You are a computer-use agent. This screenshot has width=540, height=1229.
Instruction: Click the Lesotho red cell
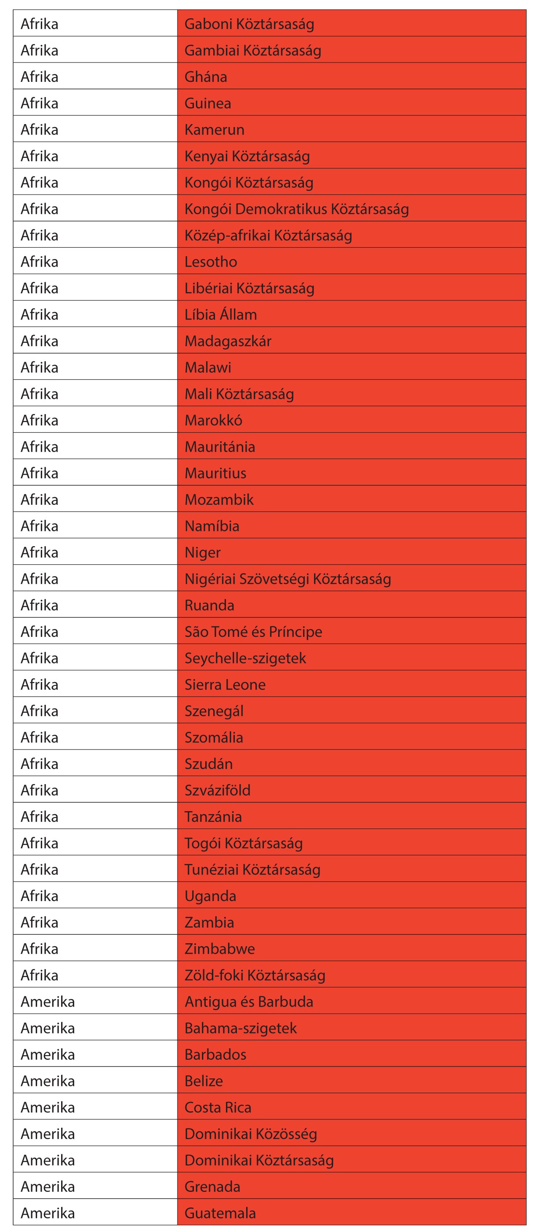pos(351,262)
